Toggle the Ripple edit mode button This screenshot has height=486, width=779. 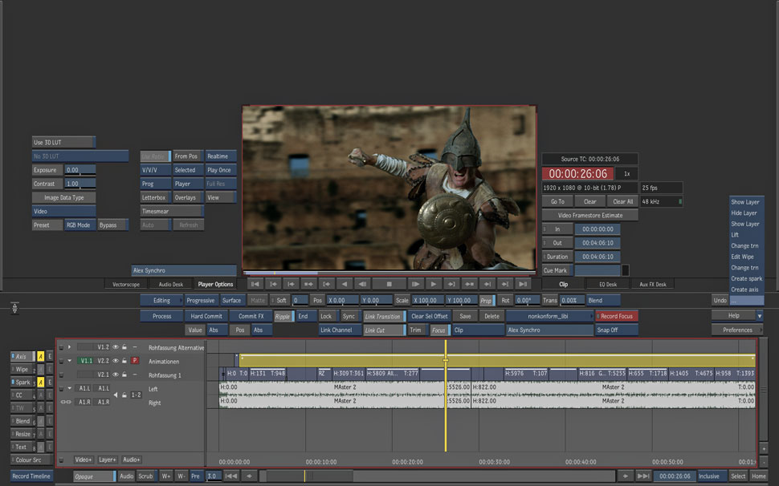click(x=283, y=316)
